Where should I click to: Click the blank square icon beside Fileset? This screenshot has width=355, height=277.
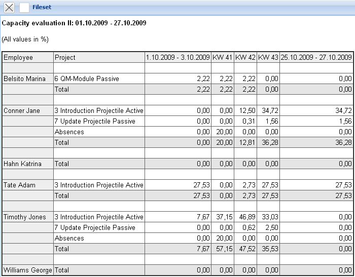coord(24,8)
